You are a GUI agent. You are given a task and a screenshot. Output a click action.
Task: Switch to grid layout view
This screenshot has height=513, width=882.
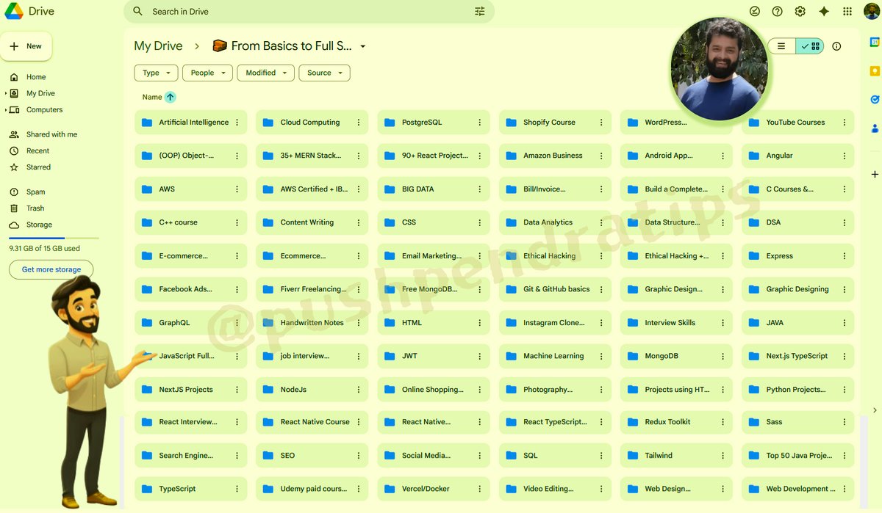tap(810, 46)
